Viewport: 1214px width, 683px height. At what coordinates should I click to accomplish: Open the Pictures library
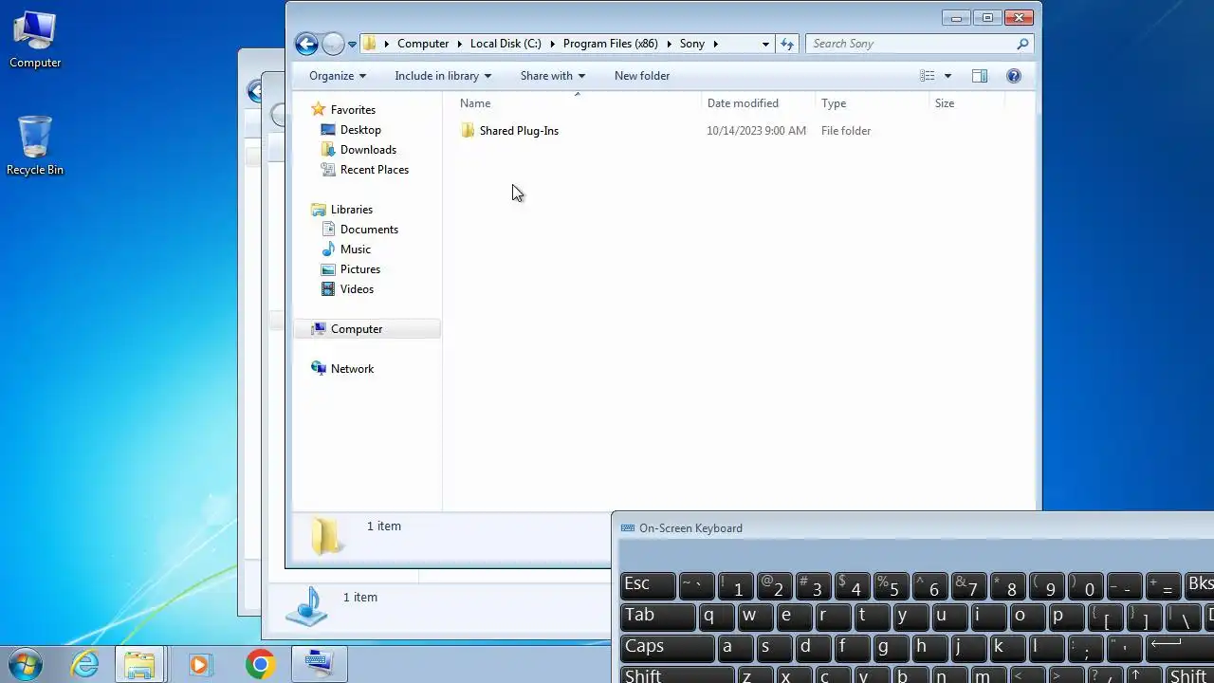(x=360, y=269)
